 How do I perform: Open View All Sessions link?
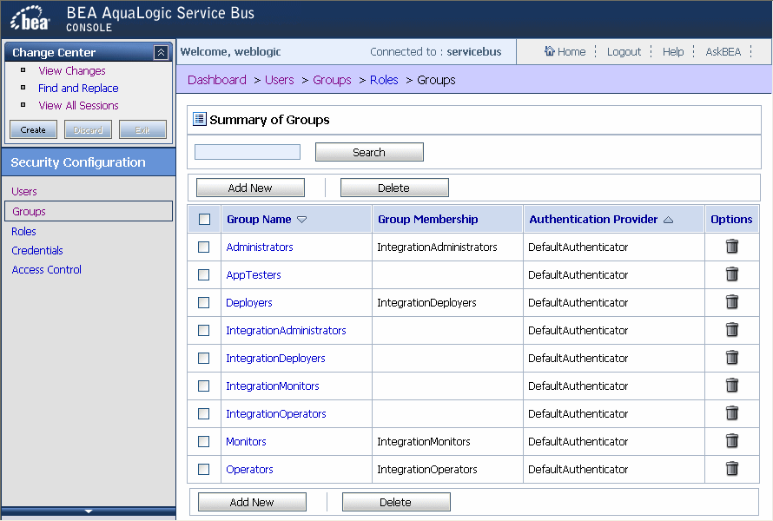pos(78,105)
